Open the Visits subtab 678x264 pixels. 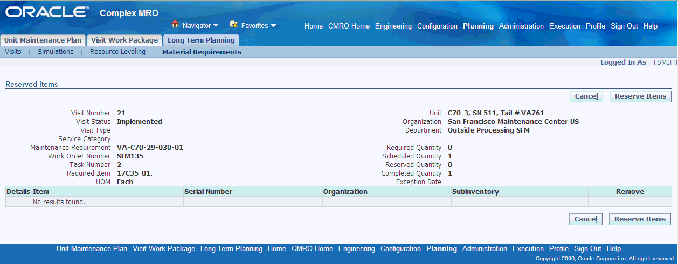click(13, 52)
